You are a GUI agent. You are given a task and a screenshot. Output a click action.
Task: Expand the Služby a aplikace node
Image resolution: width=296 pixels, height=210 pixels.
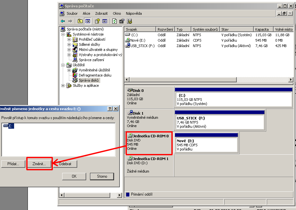(63, 85)
